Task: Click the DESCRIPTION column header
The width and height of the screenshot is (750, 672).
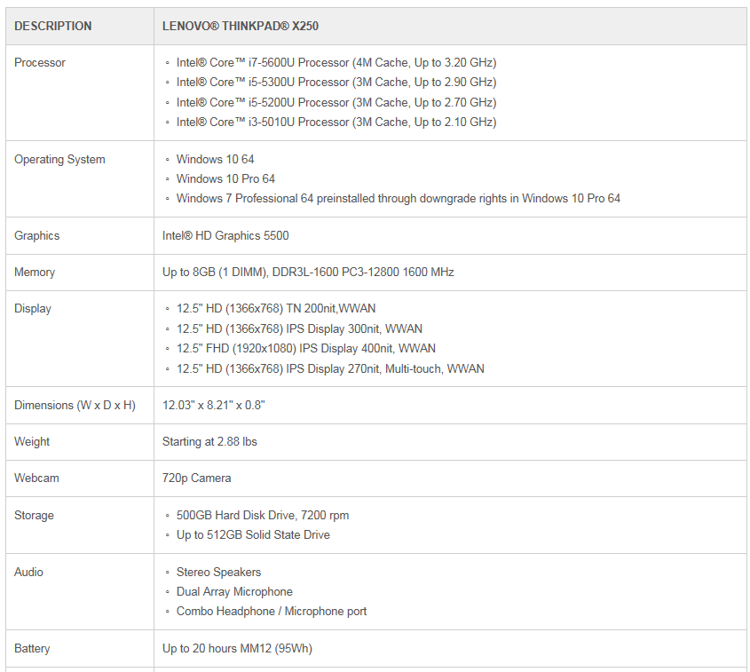Action: coord(52,26)
